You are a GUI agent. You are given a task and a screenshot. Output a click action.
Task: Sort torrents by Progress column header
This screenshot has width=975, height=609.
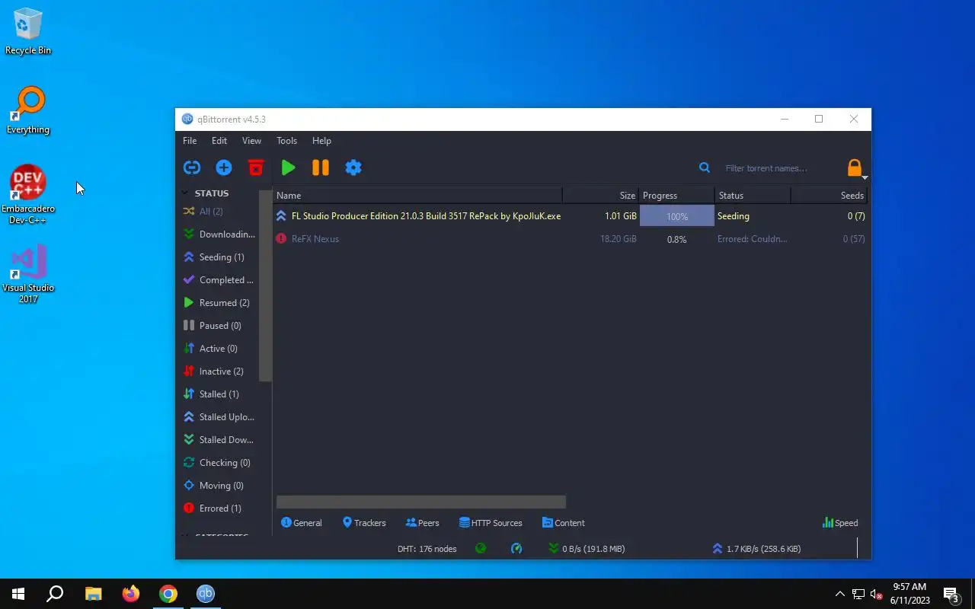click(676, 195)
